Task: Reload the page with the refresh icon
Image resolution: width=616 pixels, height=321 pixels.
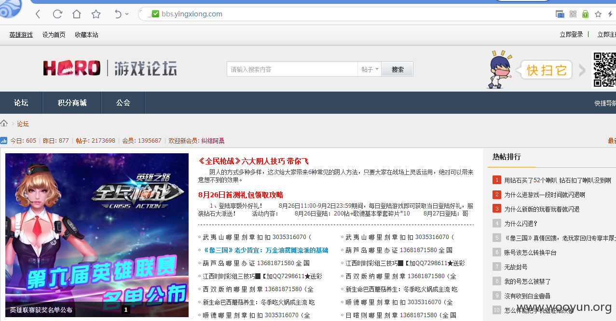Action: [x=57, y=14]
